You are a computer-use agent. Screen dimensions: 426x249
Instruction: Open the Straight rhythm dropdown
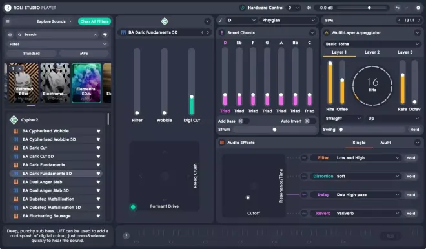tap(343, 119)
